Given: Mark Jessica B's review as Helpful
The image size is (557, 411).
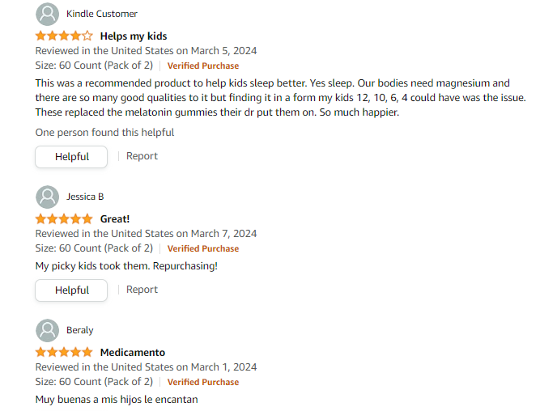Looking at the screenshot, I should [71, 290].
